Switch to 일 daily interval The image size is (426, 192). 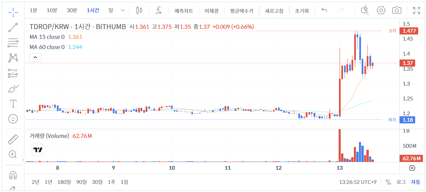111,10
